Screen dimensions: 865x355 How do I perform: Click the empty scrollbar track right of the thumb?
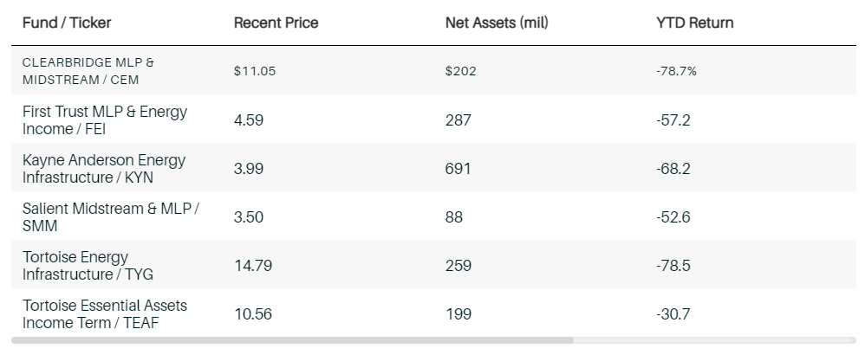715,340
